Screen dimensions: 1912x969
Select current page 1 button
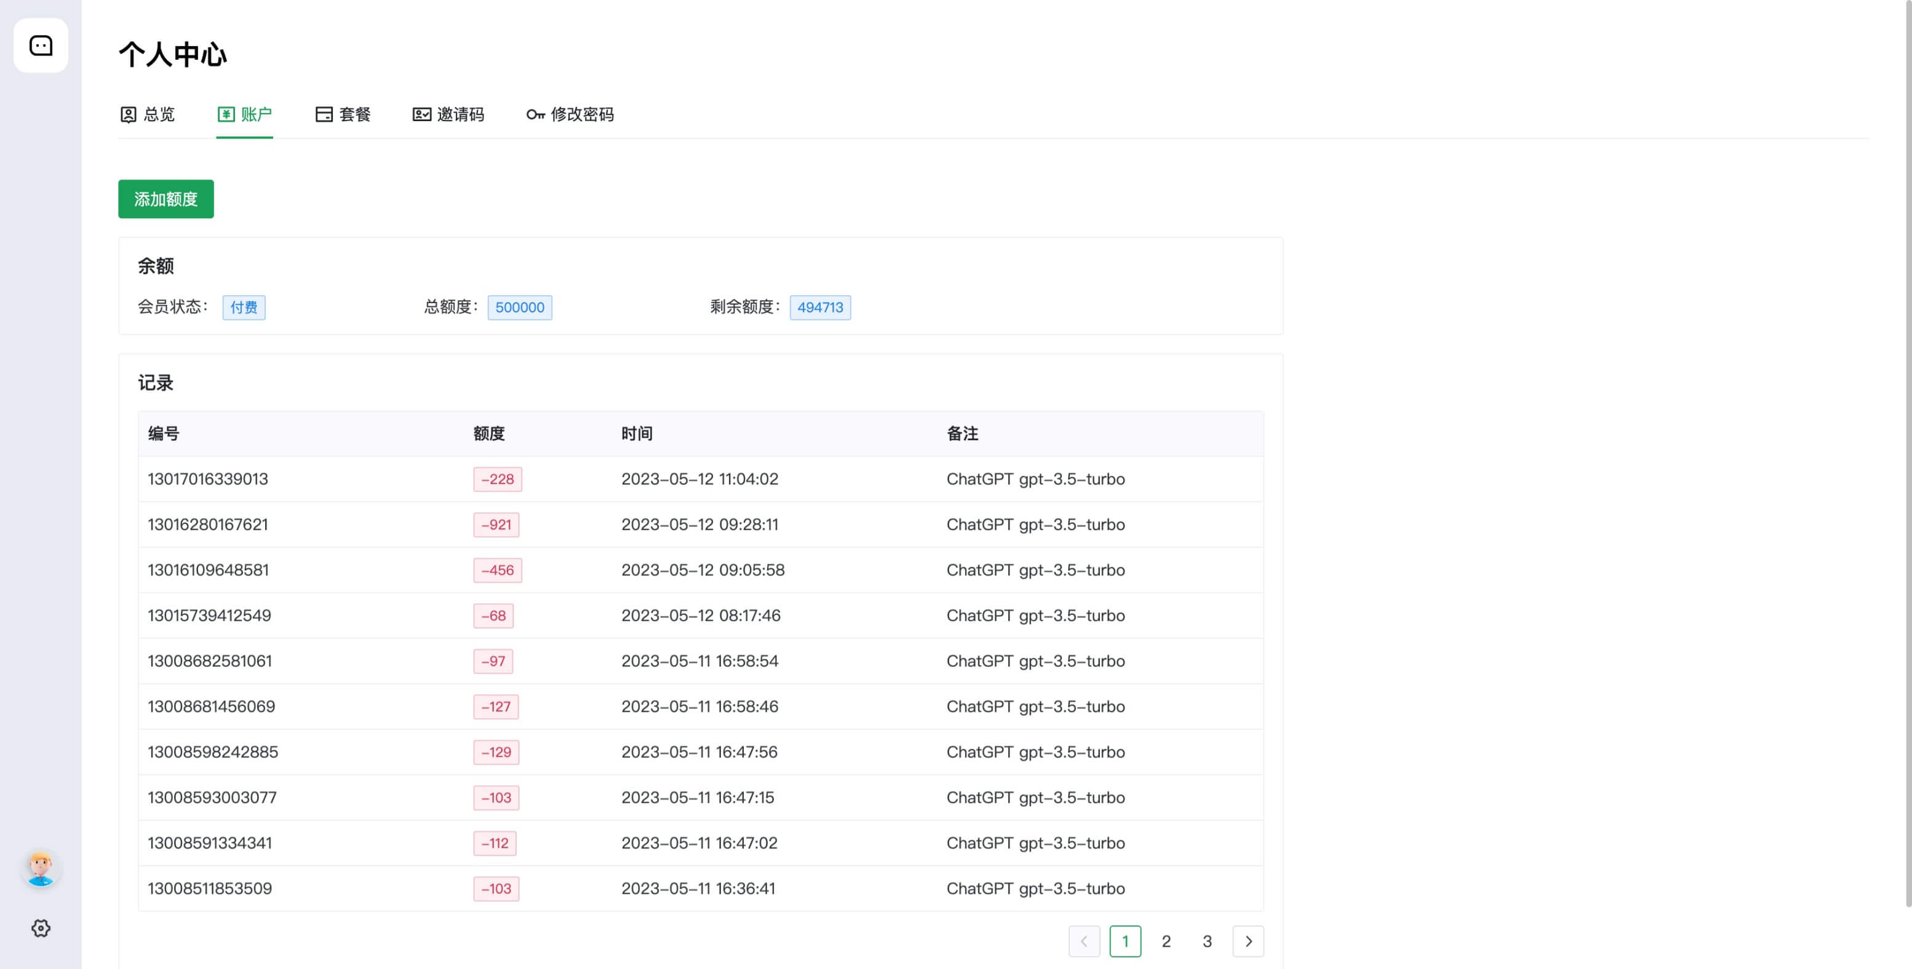1125,941
